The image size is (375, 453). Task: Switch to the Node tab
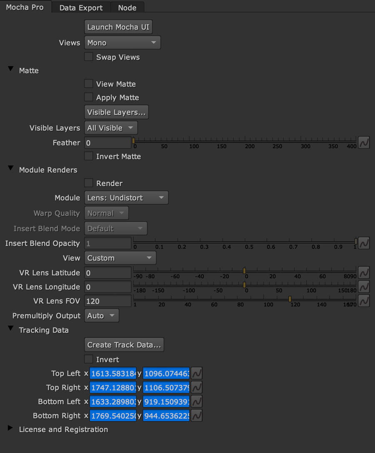[x=127, y=8]
